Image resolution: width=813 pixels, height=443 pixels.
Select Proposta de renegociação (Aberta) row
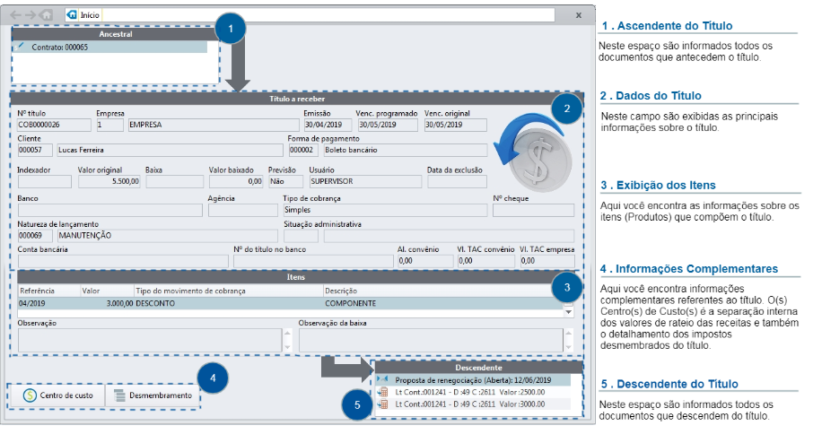474,380
